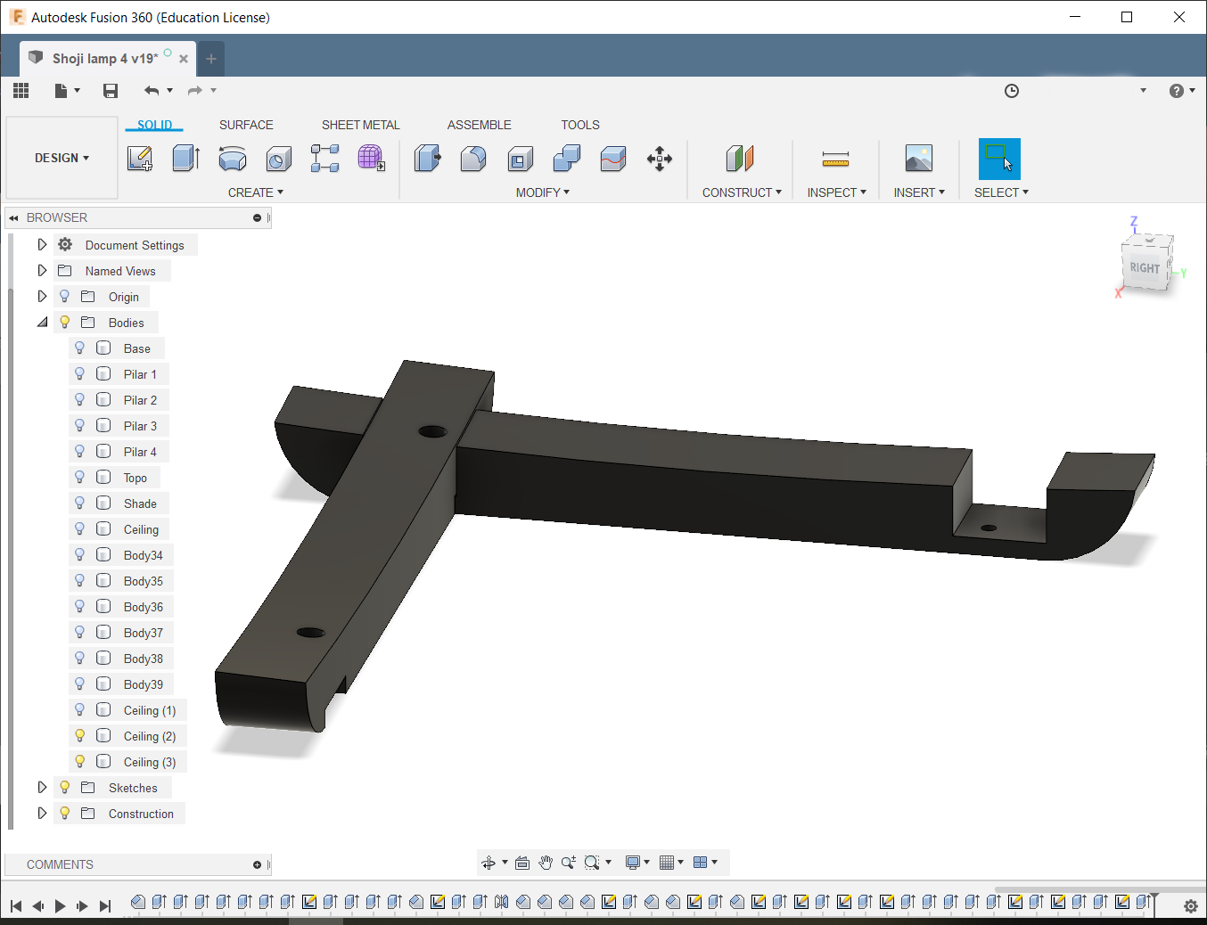
Task: Click the Measure ruler icon
Action: pos(835,159)
